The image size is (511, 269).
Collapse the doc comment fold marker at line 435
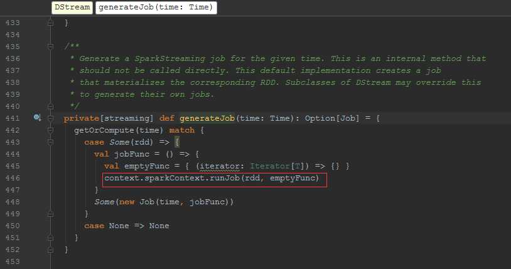click(x=50, y=47)
